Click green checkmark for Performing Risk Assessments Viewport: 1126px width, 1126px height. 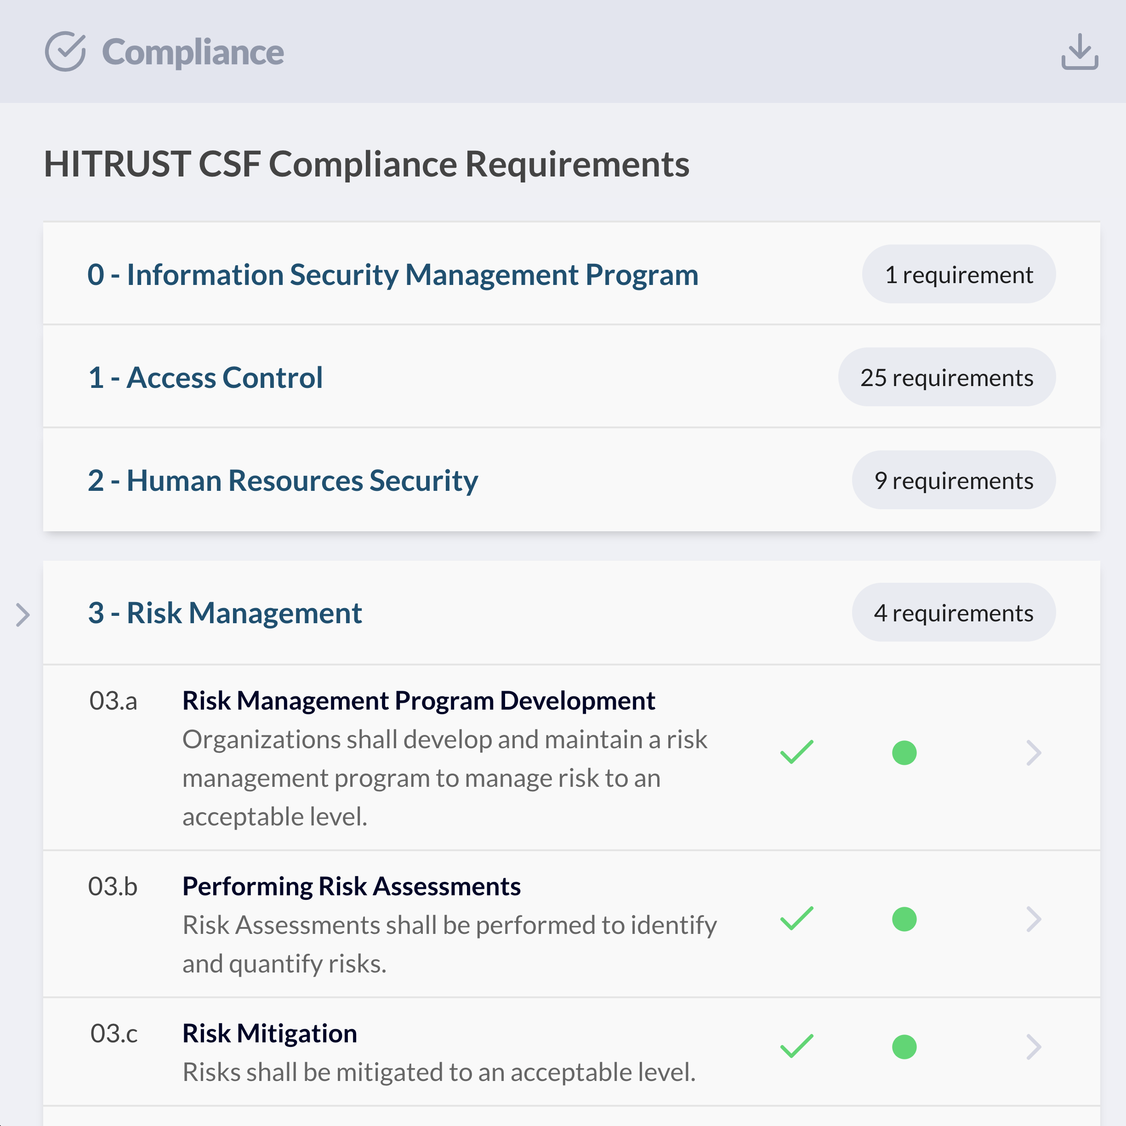click(x=796, y=919)
